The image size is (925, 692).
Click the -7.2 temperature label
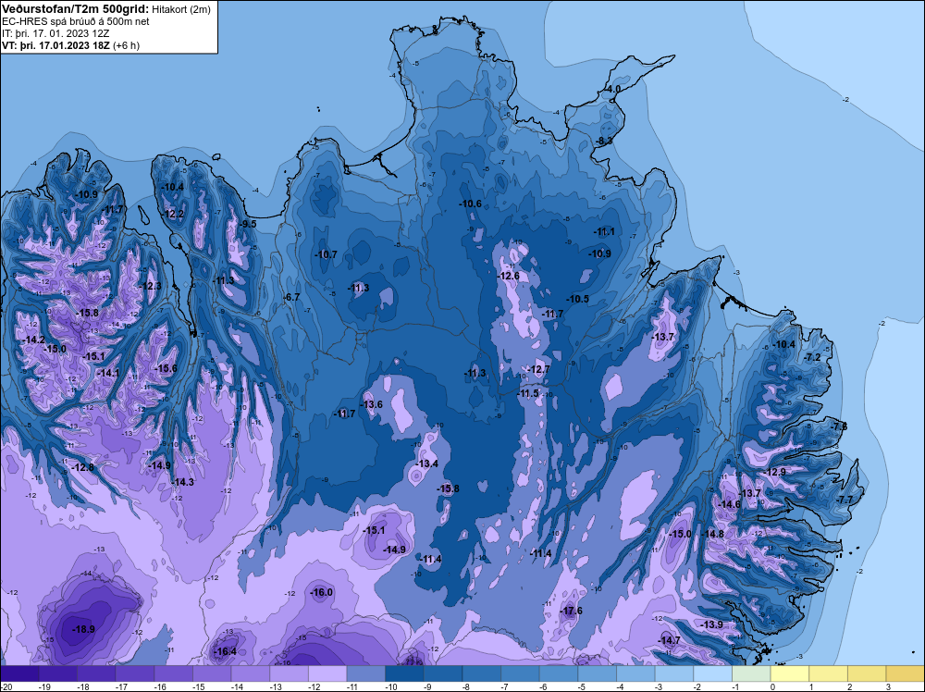click(813, 357)
